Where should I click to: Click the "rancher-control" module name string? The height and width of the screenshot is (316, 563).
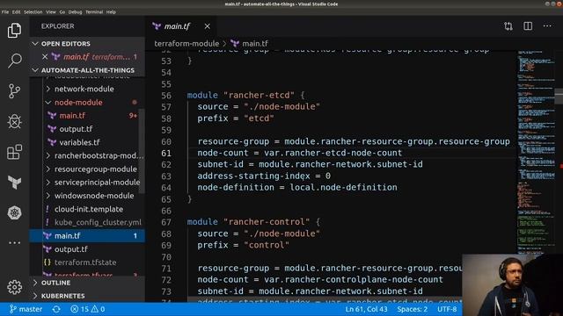(x=267, y=222)
